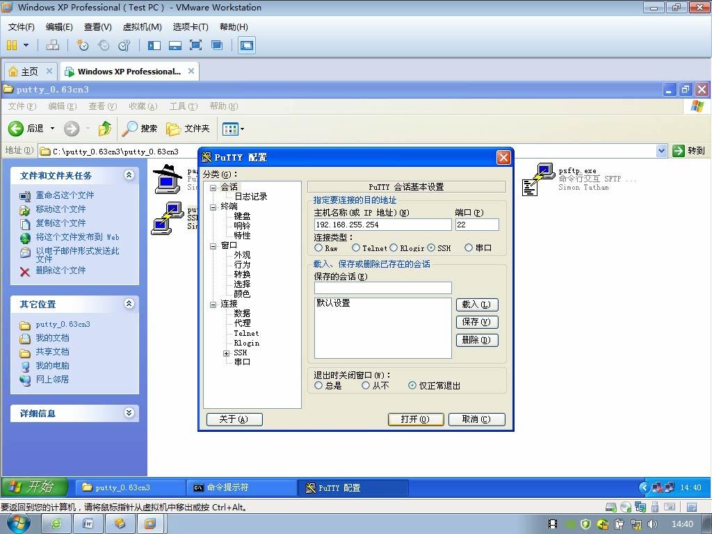Go up one folder with the up icon

tap(105, 129)
